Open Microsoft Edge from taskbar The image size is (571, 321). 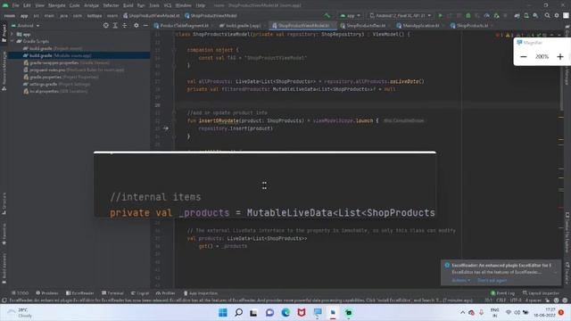[285, 313]
